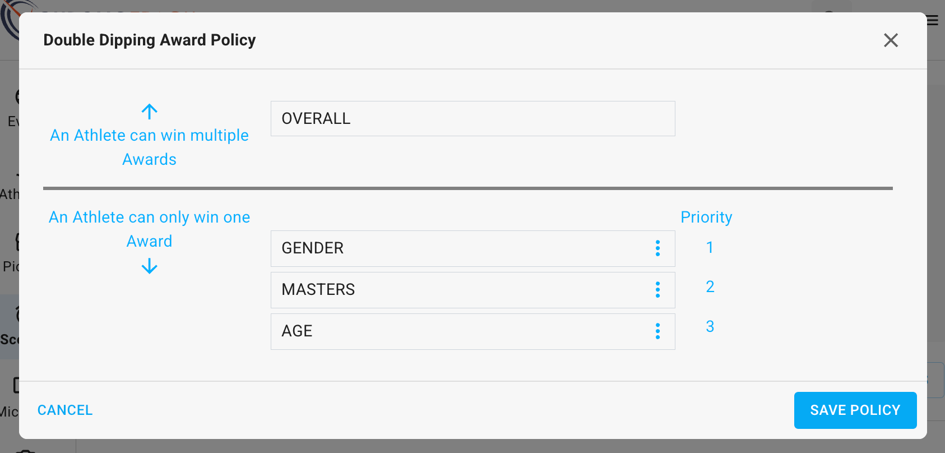This screenshot has height=453, width=945.
Task: Click priority number 1 next to GENDER
Action: point(710,247)
